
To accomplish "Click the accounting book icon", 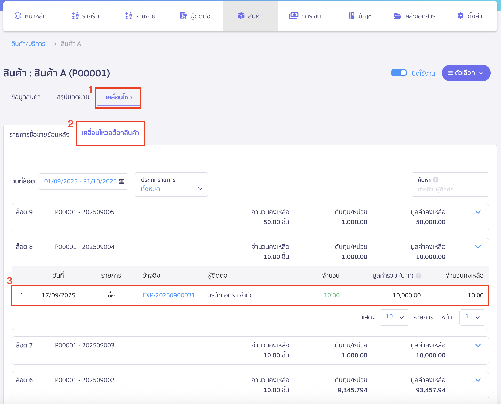I will coord(351,16).
